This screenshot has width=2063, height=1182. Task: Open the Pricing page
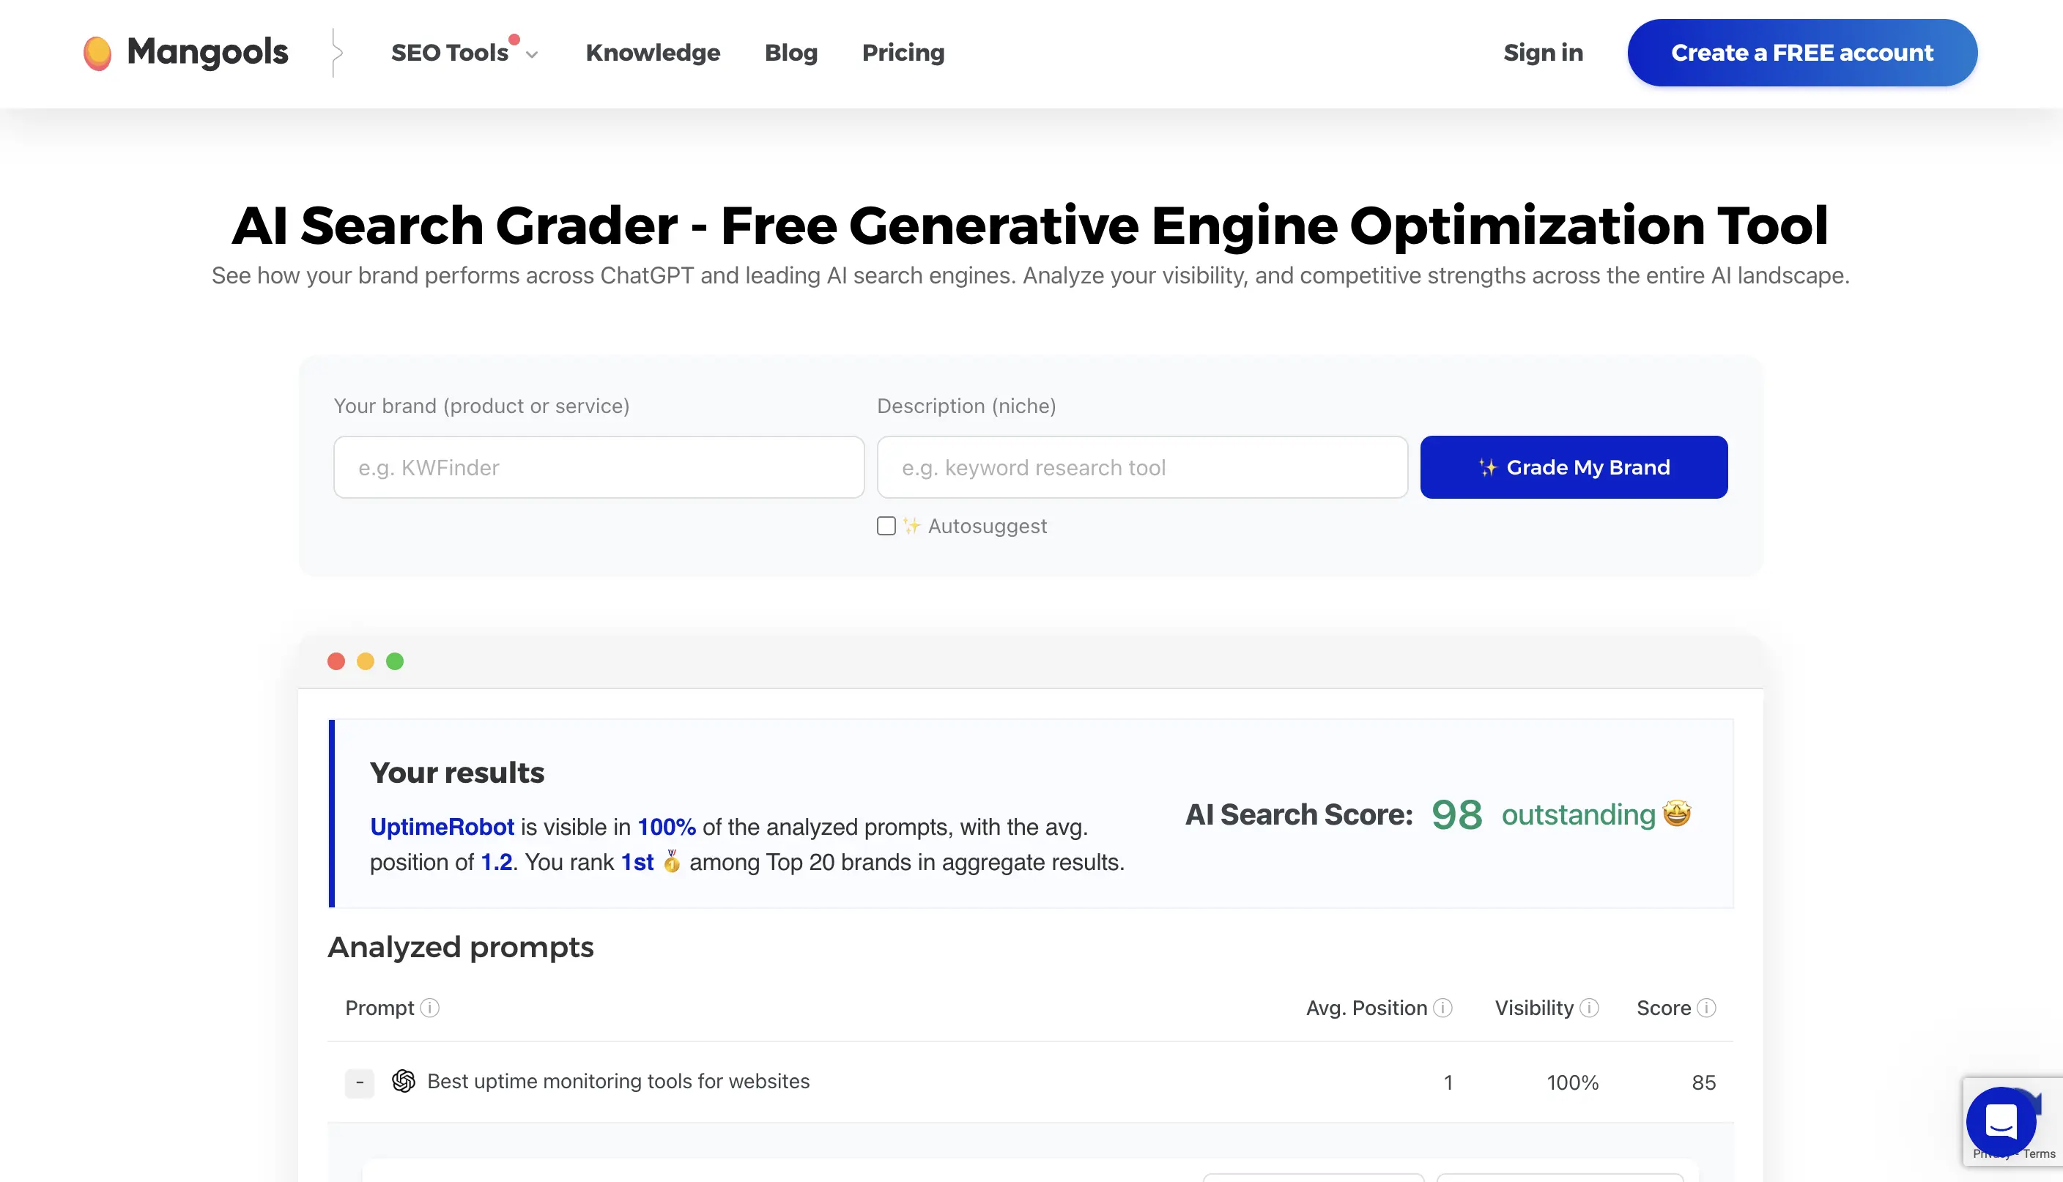coord(903,53)
